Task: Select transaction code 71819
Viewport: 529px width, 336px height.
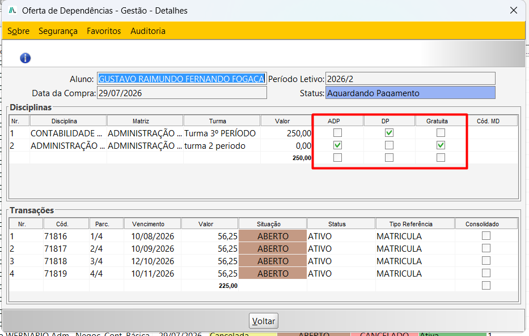Action: (66, 274)
